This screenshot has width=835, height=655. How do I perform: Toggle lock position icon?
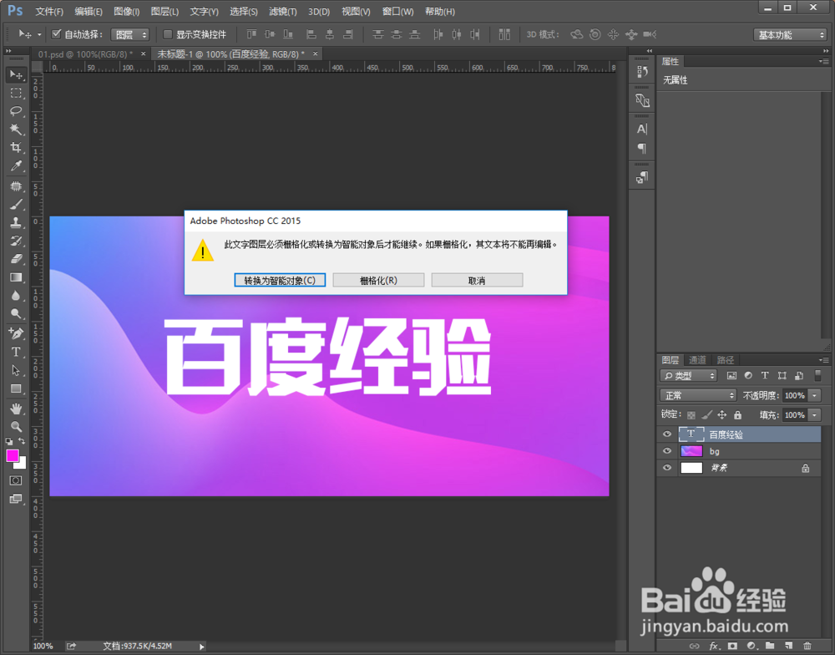722,414
